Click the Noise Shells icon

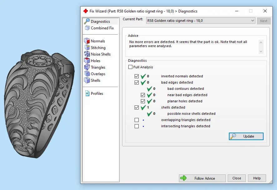(x=87, y=54)
